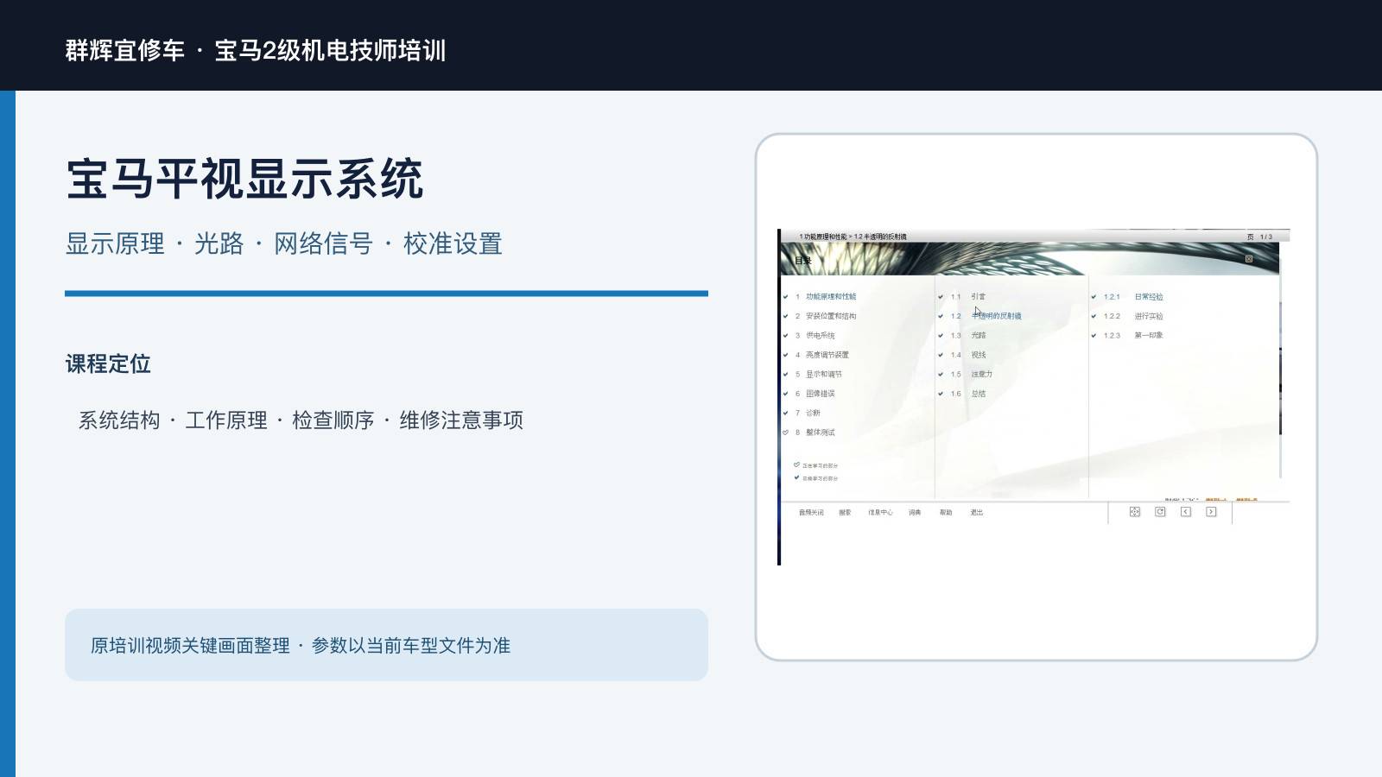Select chapter 8 整体测试

click(815, 433)
